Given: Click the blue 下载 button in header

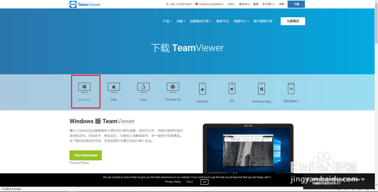Looking at the screenshot, I should coord(296,4).
